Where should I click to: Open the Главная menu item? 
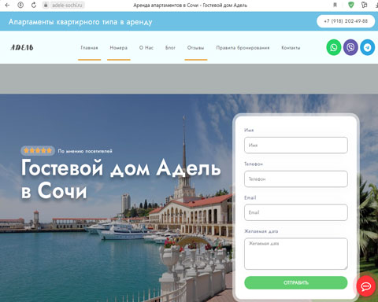click(89, 48)
